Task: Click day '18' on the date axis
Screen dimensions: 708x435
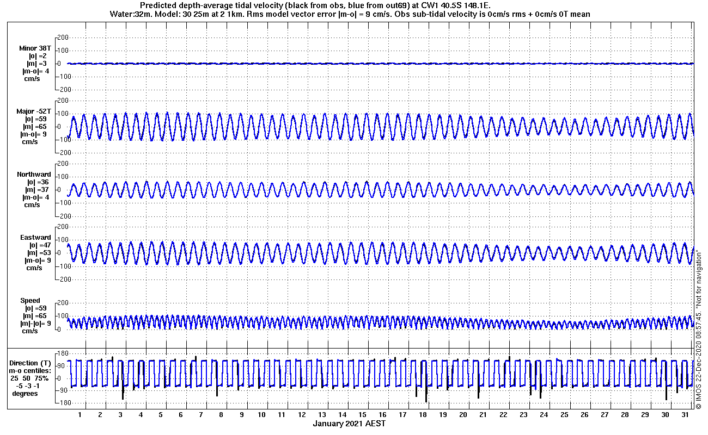Action: pyautogui.click(x=423, y=414)
